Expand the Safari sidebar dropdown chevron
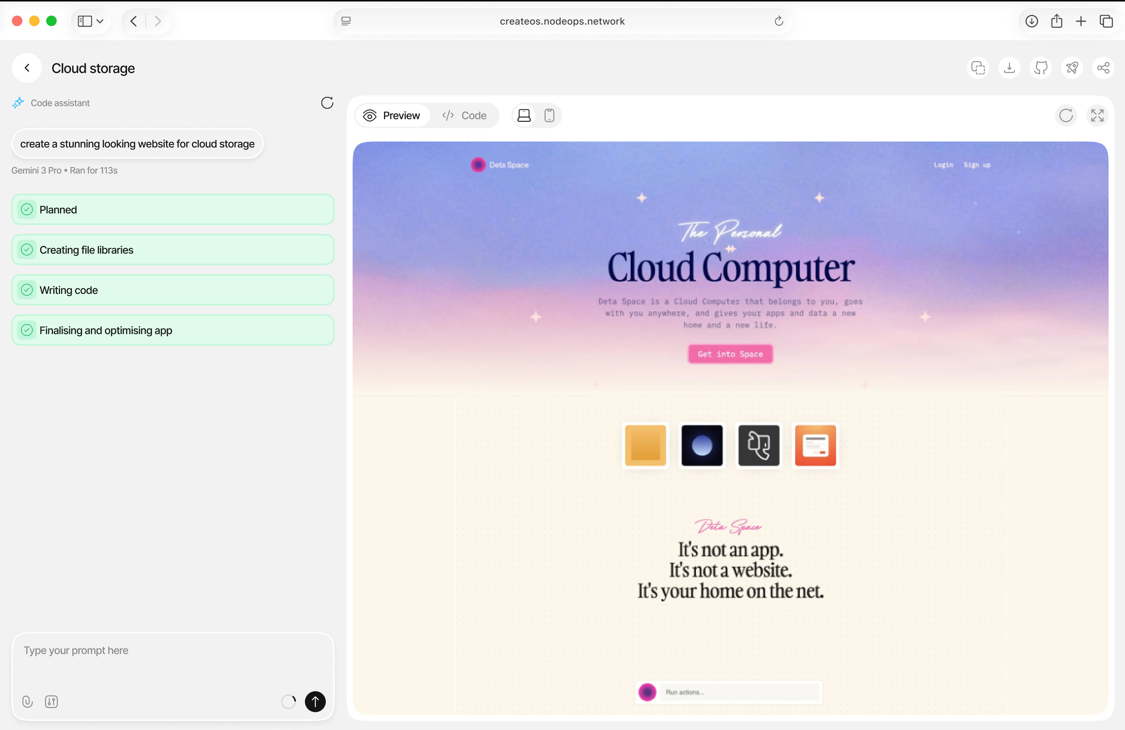This screenshot has width=1125, height=730. (x=100, y=21)
